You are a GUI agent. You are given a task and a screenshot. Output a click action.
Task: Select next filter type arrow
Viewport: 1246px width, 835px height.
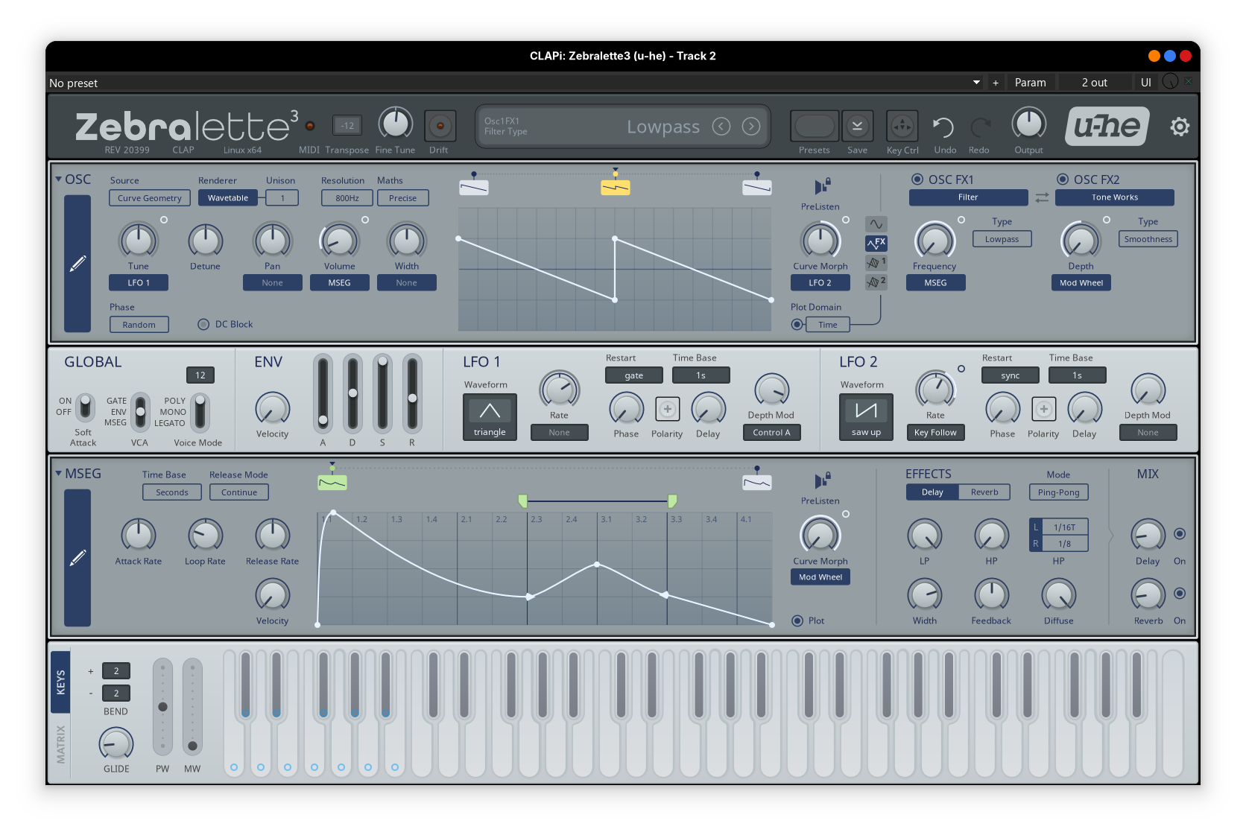[x=751, y=127]
